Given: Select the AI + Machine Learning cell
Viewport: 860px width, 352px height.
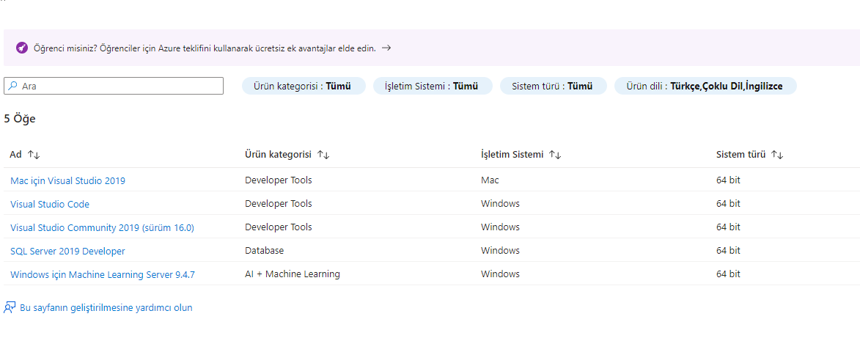Looking at the screenshot, I should pos(293,274).
